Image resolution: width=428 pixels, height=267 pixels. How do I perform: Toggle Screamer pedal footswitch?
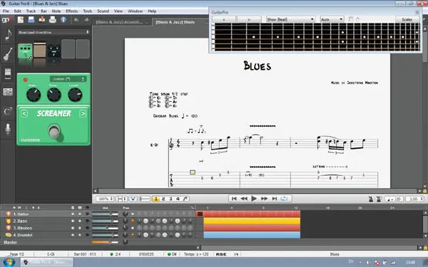(x=54, y=131)
